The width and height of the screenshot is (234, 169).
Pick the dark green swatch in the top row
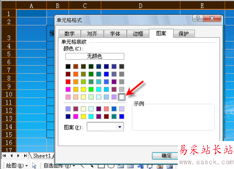91,67
